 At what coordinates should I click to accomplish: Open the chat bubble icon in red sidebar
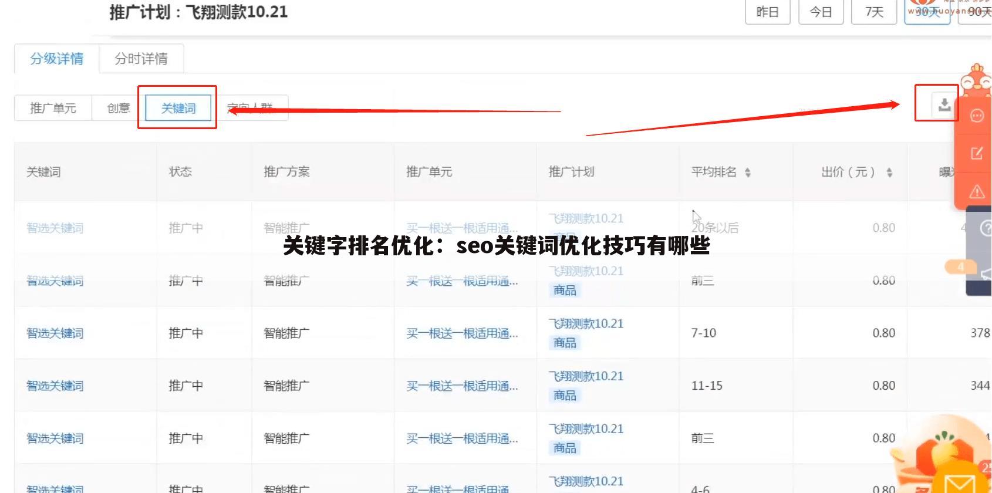(977, 116)
